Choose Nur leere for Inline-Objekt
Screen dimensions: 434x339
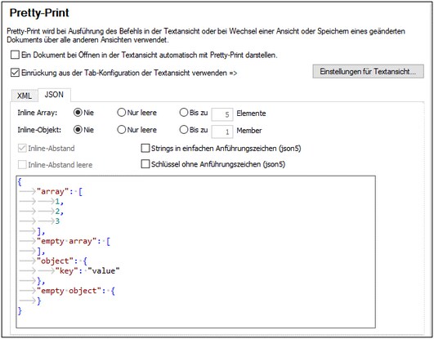(122, 130)
